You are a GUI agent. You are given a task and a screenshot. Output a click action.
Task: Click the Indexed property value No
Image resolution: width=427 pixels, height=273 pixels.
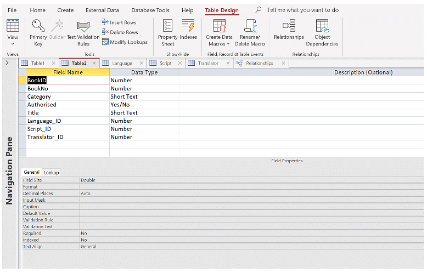pos(251,240)
